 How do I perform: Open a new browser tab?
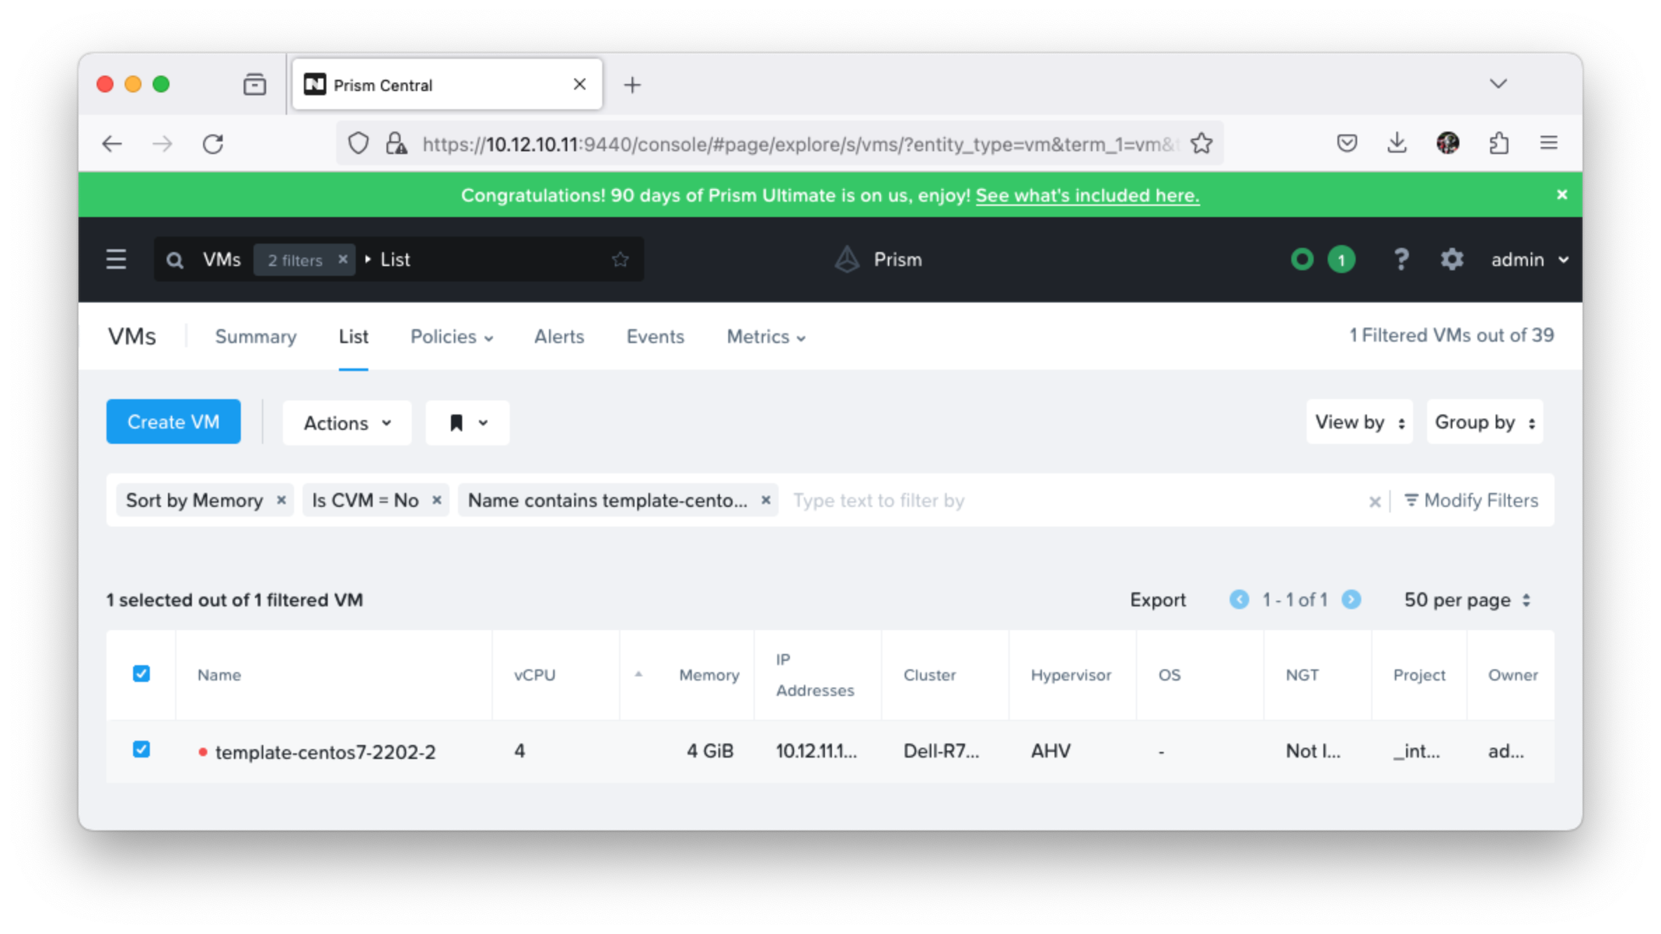[632, 85]
